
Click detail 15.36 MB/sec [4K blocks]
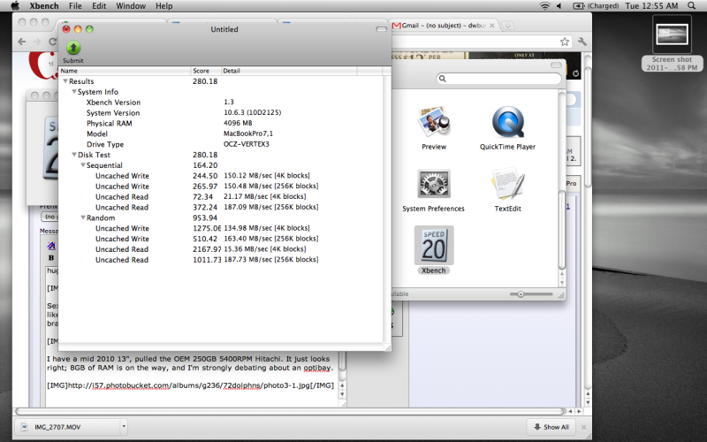(x=264, y=249)
